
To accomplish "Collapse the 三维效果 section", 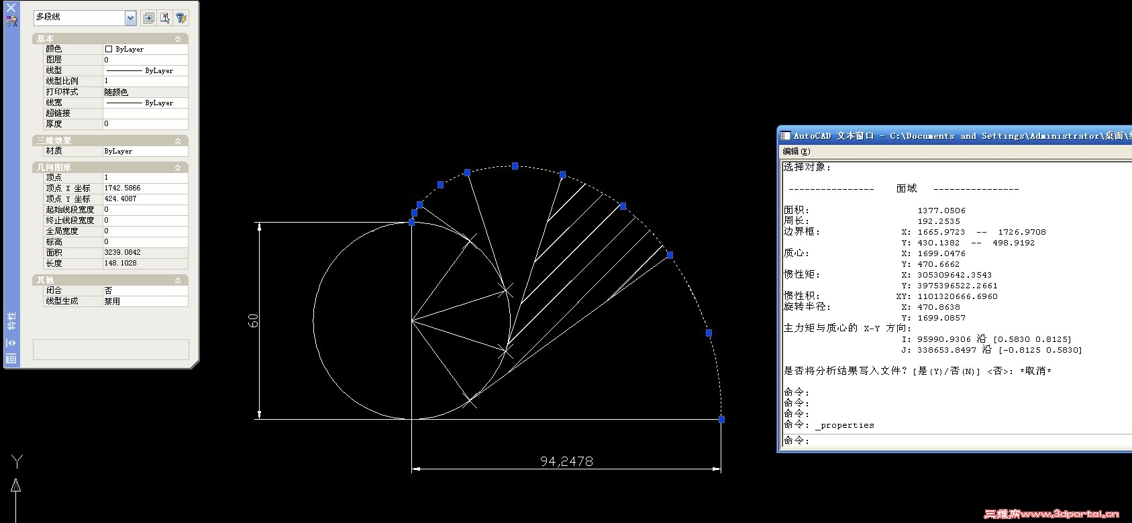I will pos(178,141).
